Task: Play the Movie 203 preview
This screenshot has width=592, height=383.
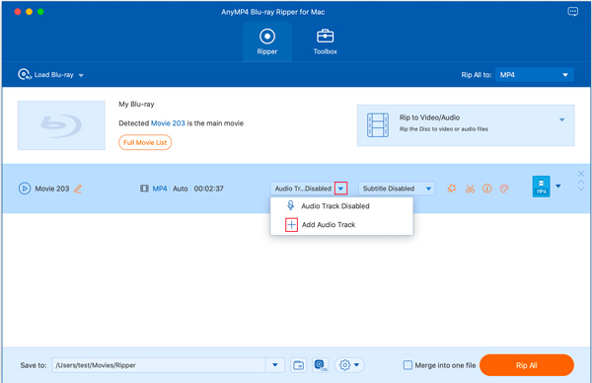Action: 25,189
